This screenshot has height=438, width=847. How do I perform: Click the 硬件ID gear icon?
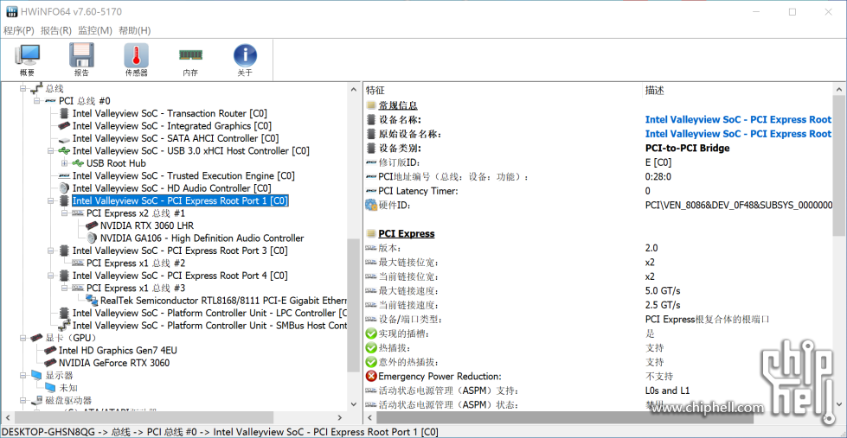(x=371, y=205)
